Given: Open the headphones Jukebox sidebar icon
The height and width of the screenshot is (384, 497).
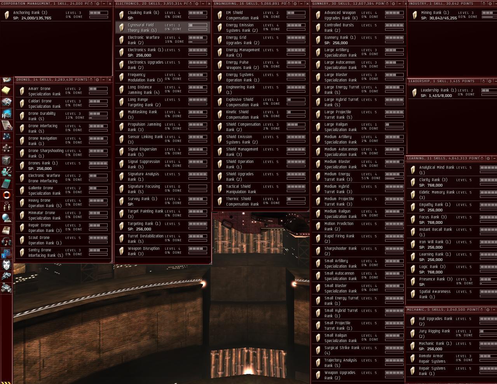Looking at the screenshot, I should 6,242.
